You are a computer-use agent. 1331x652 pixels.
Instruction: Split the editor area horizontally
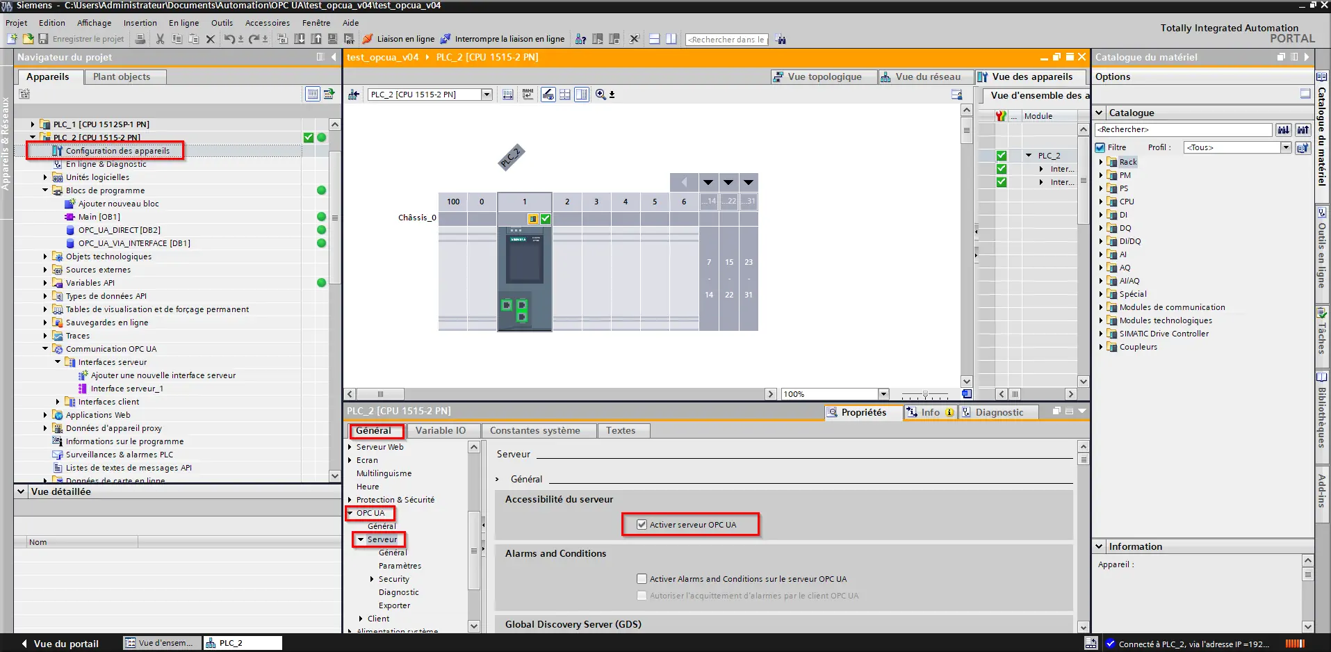tap(654, 39)
